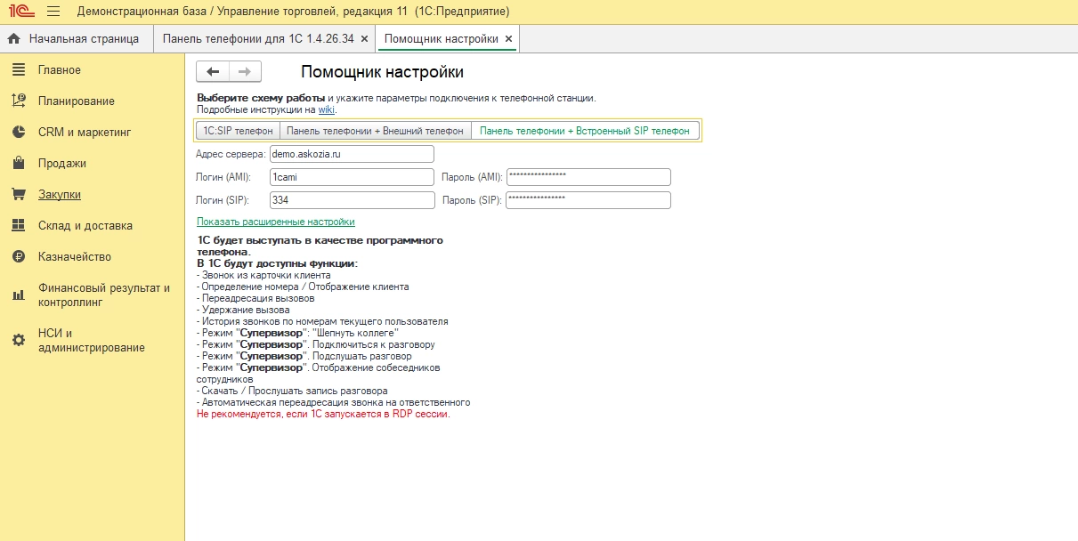Click the Закупки cart icon
This screenshot has height=541, width=1078.
click(19, 194)
